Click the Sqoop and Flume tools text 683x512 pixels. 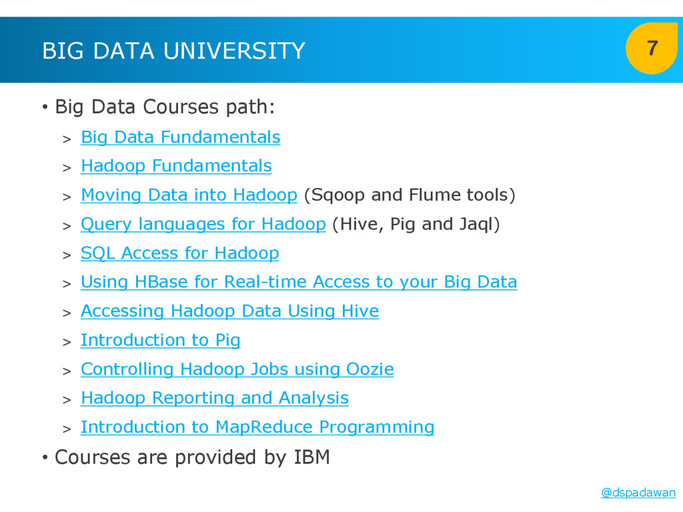[410, 195]
